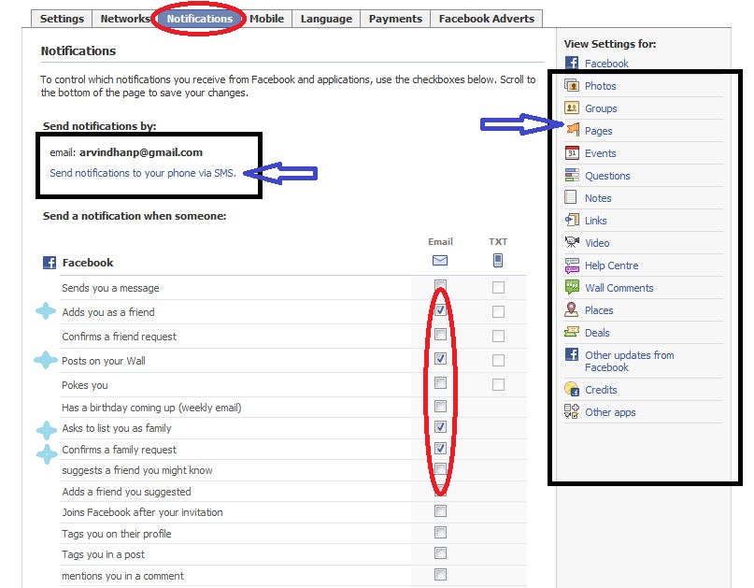Enable email for suggests a friend you might know
The height and width of the screenshot is (588, 754).
[x=440, y=469]
